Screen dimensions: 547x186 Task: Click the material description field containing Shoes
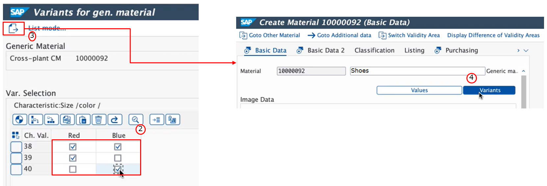click(x=417, y=71)
